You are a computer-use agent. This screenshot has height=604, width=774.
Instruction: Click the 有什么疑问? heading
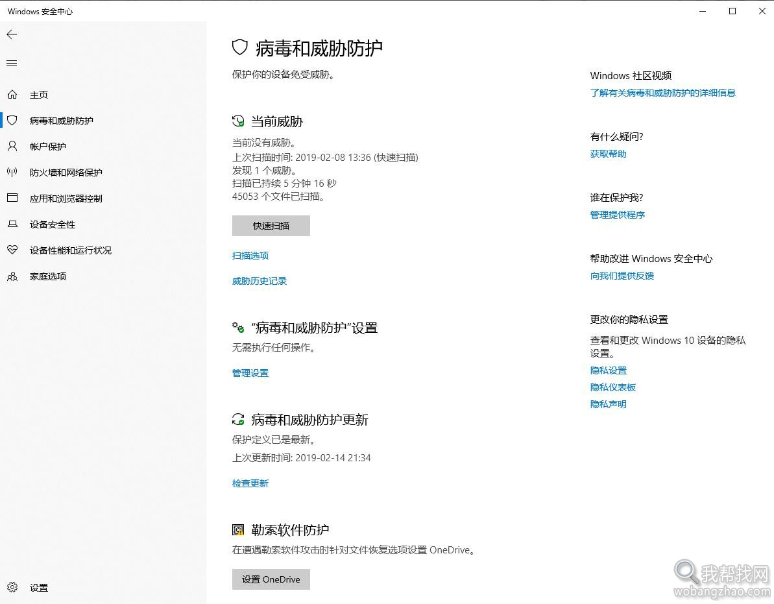pyautogui.click(x=616, y=137)
